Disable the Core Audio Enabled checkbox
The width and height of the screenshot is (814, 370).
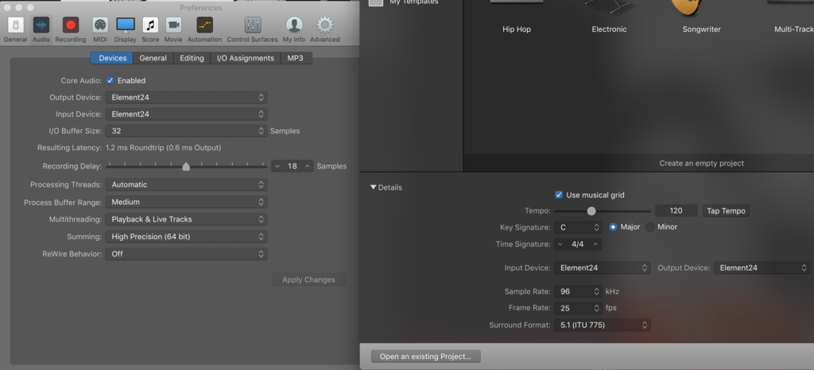point(110,80)
